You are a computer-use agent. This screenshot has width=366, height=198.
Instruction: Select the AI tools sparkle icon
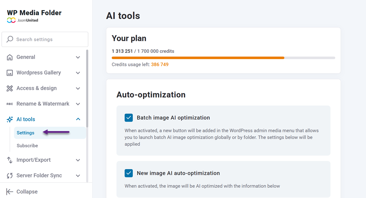click(9, 119)
